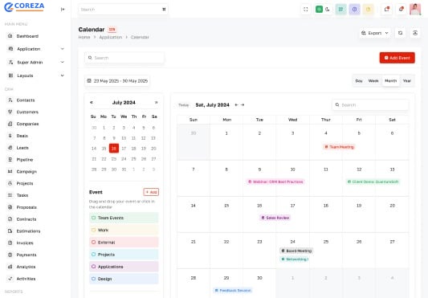Open the Client Demo event on July 12
This screenshot has width=428, height=298.
click(x=373, y=182)
